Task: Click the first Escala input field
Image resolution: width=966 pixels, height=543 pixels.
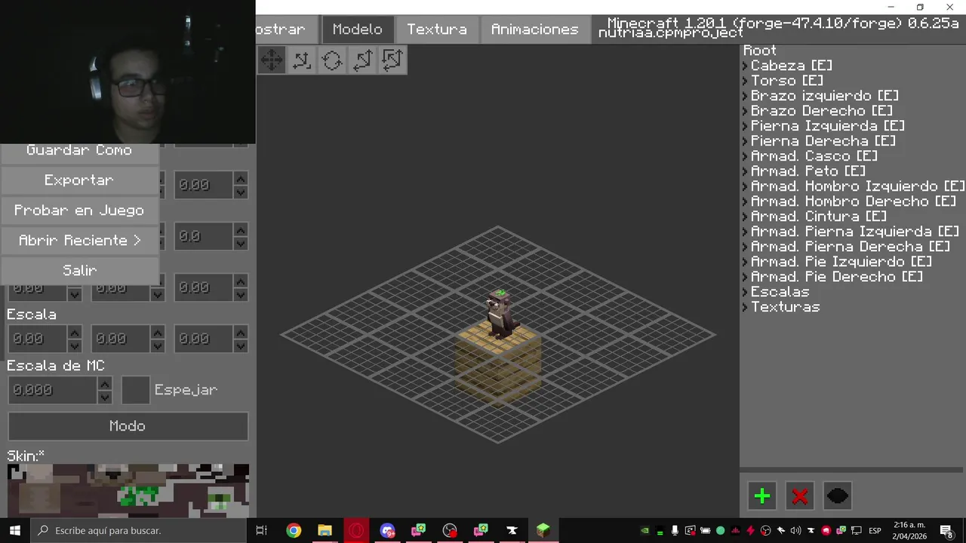Action: [38, 339]
